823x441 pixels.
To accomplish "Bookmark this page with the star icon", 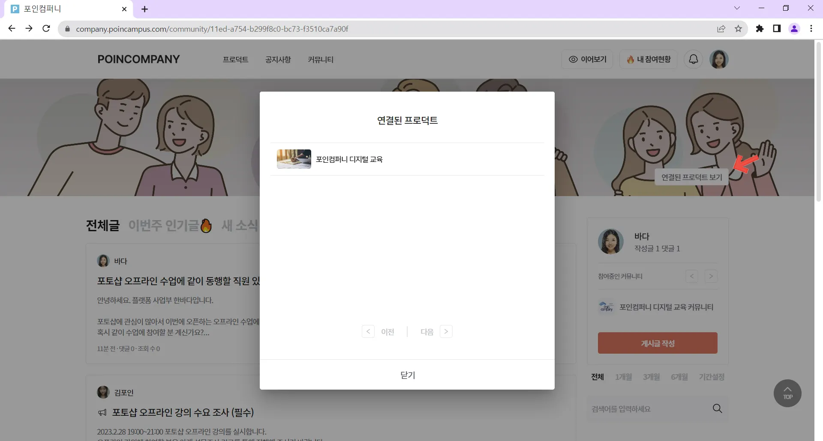I will [x=738, y=29].
